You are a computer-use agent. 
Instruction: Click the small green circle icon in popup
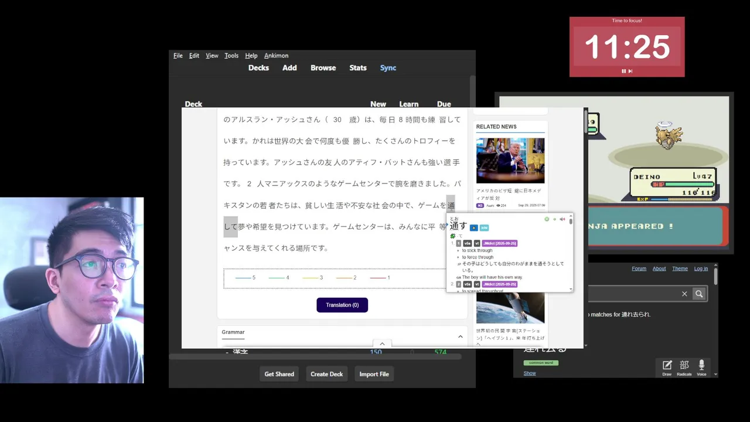(x=555, y=219)
